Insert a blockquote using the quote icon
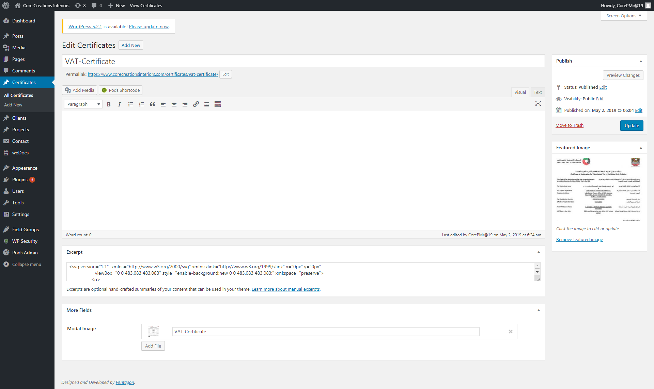The image size is (654, 389). click(152, 104)
